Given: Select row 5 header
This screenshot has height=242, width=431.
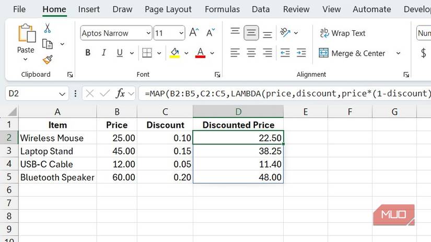Looking at the screenshot, I should click(x=9, y=177).
